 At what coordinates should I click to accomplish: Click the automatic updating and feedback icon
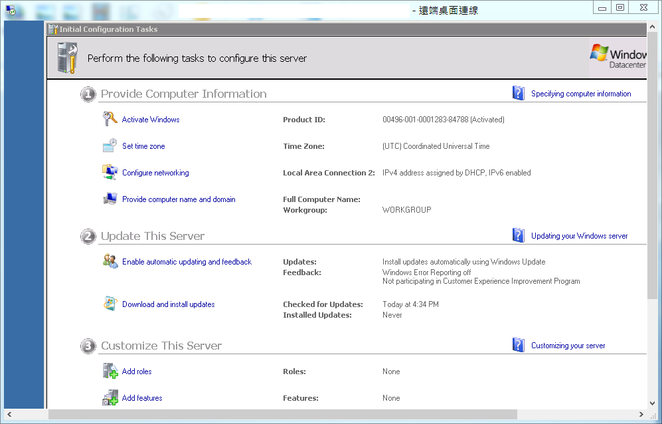(110, 261)
